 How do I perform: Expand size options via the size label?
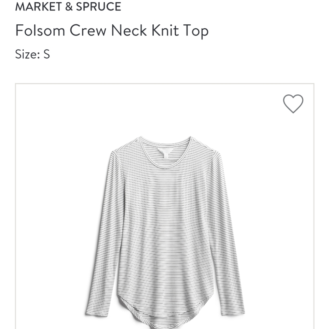[x=33, y=54]
